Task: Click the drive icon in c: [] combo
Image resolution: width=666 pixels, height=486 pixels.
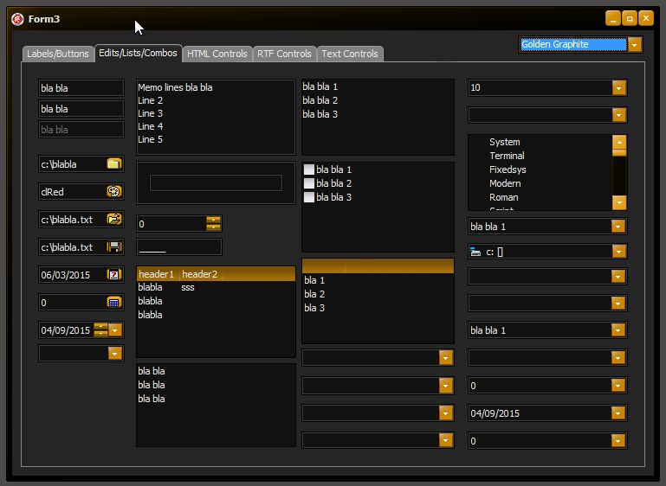Action: 475,252
